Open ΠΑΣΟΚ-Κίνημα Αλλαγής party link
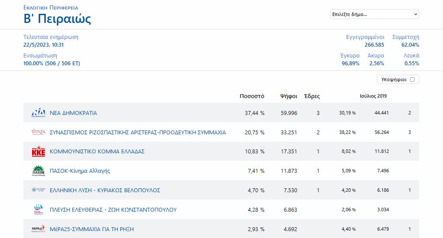443x238 pixels. pos(80,171)
